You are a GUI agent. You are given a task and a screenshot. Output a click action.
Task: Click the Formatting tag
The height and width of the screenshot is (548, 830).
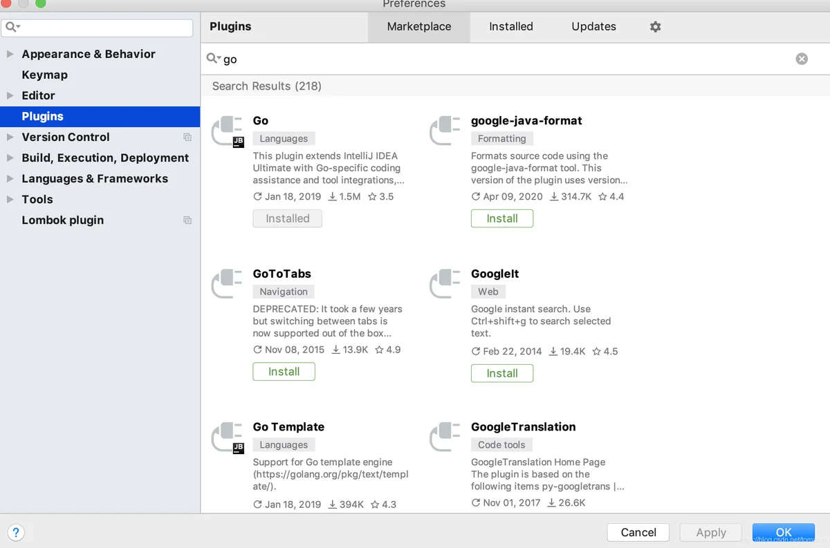pos(502,139)
